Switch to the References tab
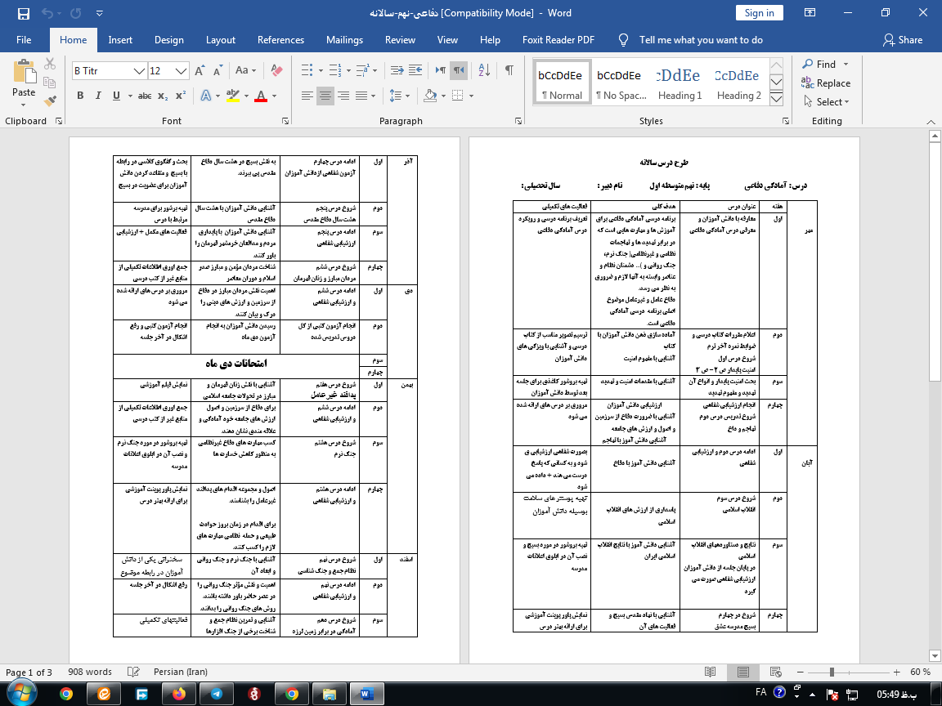The width and height of the screenshot is (942, 706). coord(280,40)
